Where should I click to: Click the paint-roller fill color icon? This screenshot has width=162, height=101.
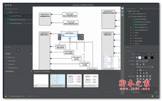coord(137,58)
